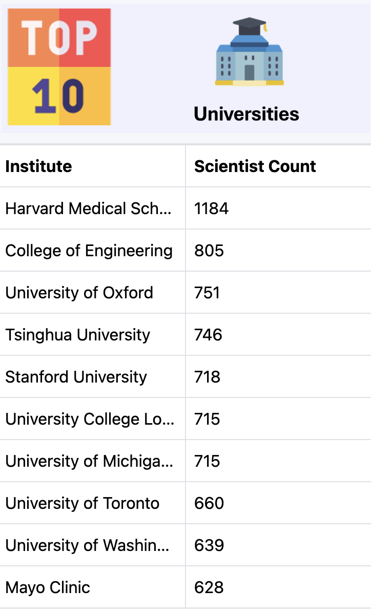371x609 pixels.
Task: Click scientist count 1184 cell
Action: (211, 208)
